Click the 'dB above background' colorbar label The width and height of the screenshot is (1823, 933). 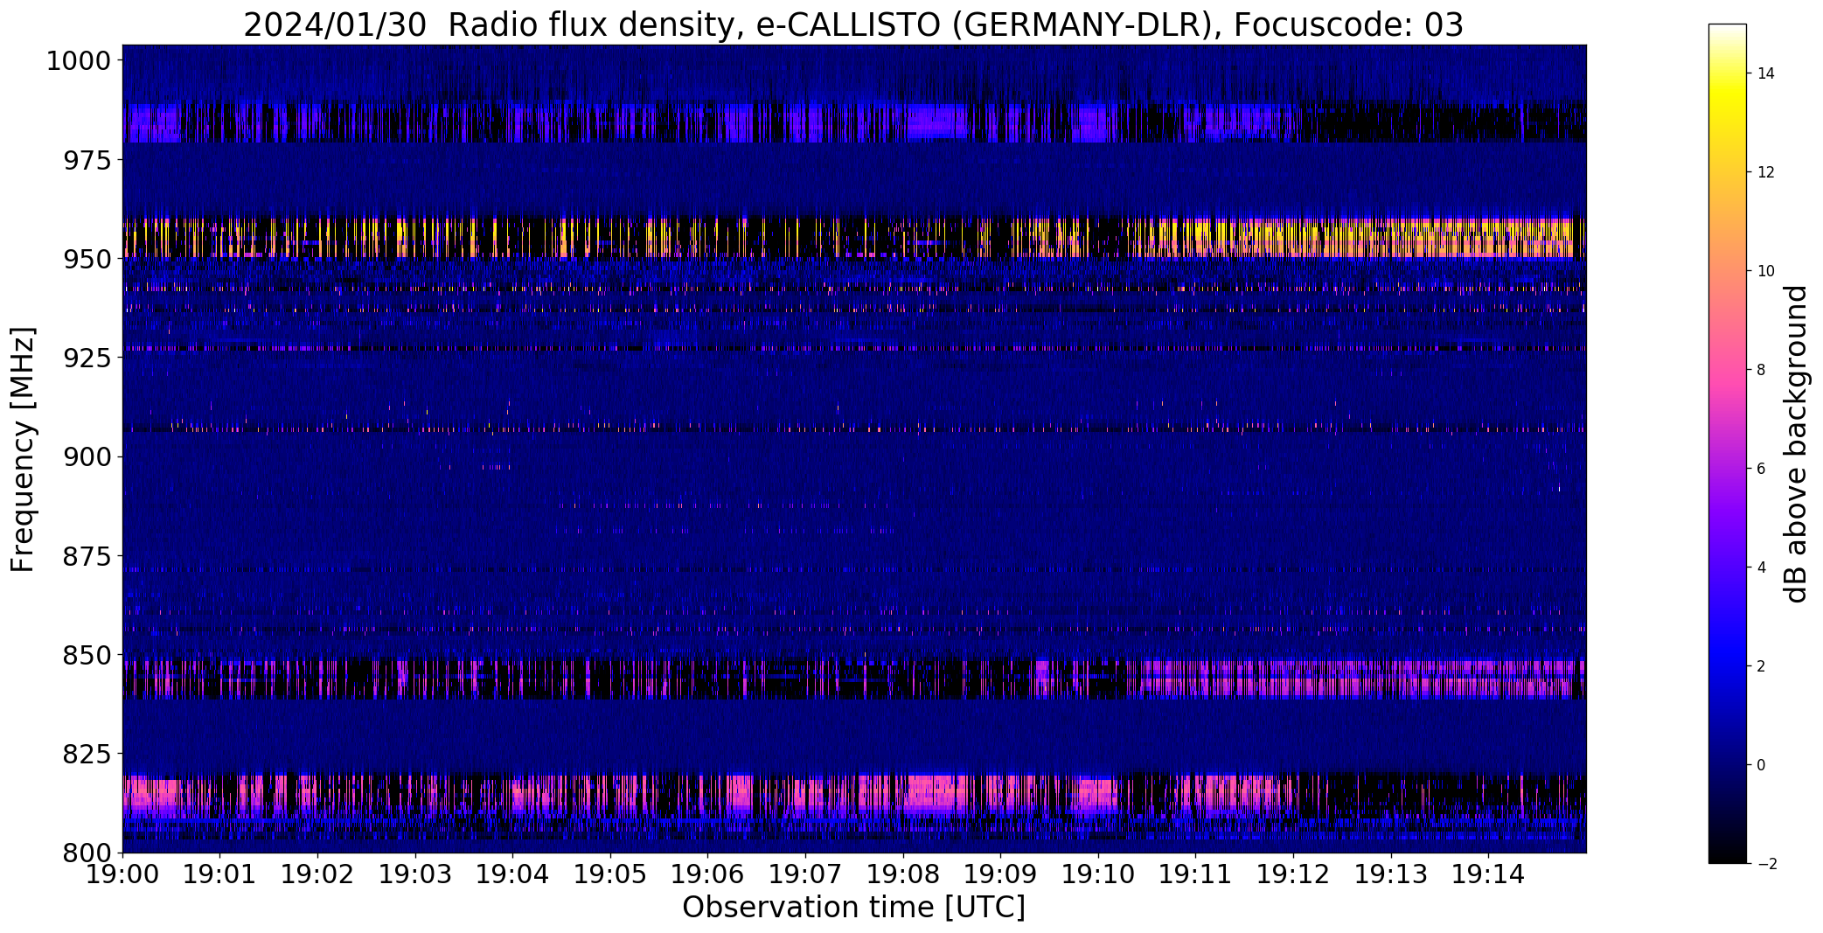click(1796, 443)
